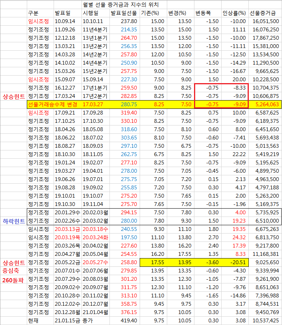Select the futures value 237.80
The height and width of the screenshot is (325, 282).
[x=129, y=21]
